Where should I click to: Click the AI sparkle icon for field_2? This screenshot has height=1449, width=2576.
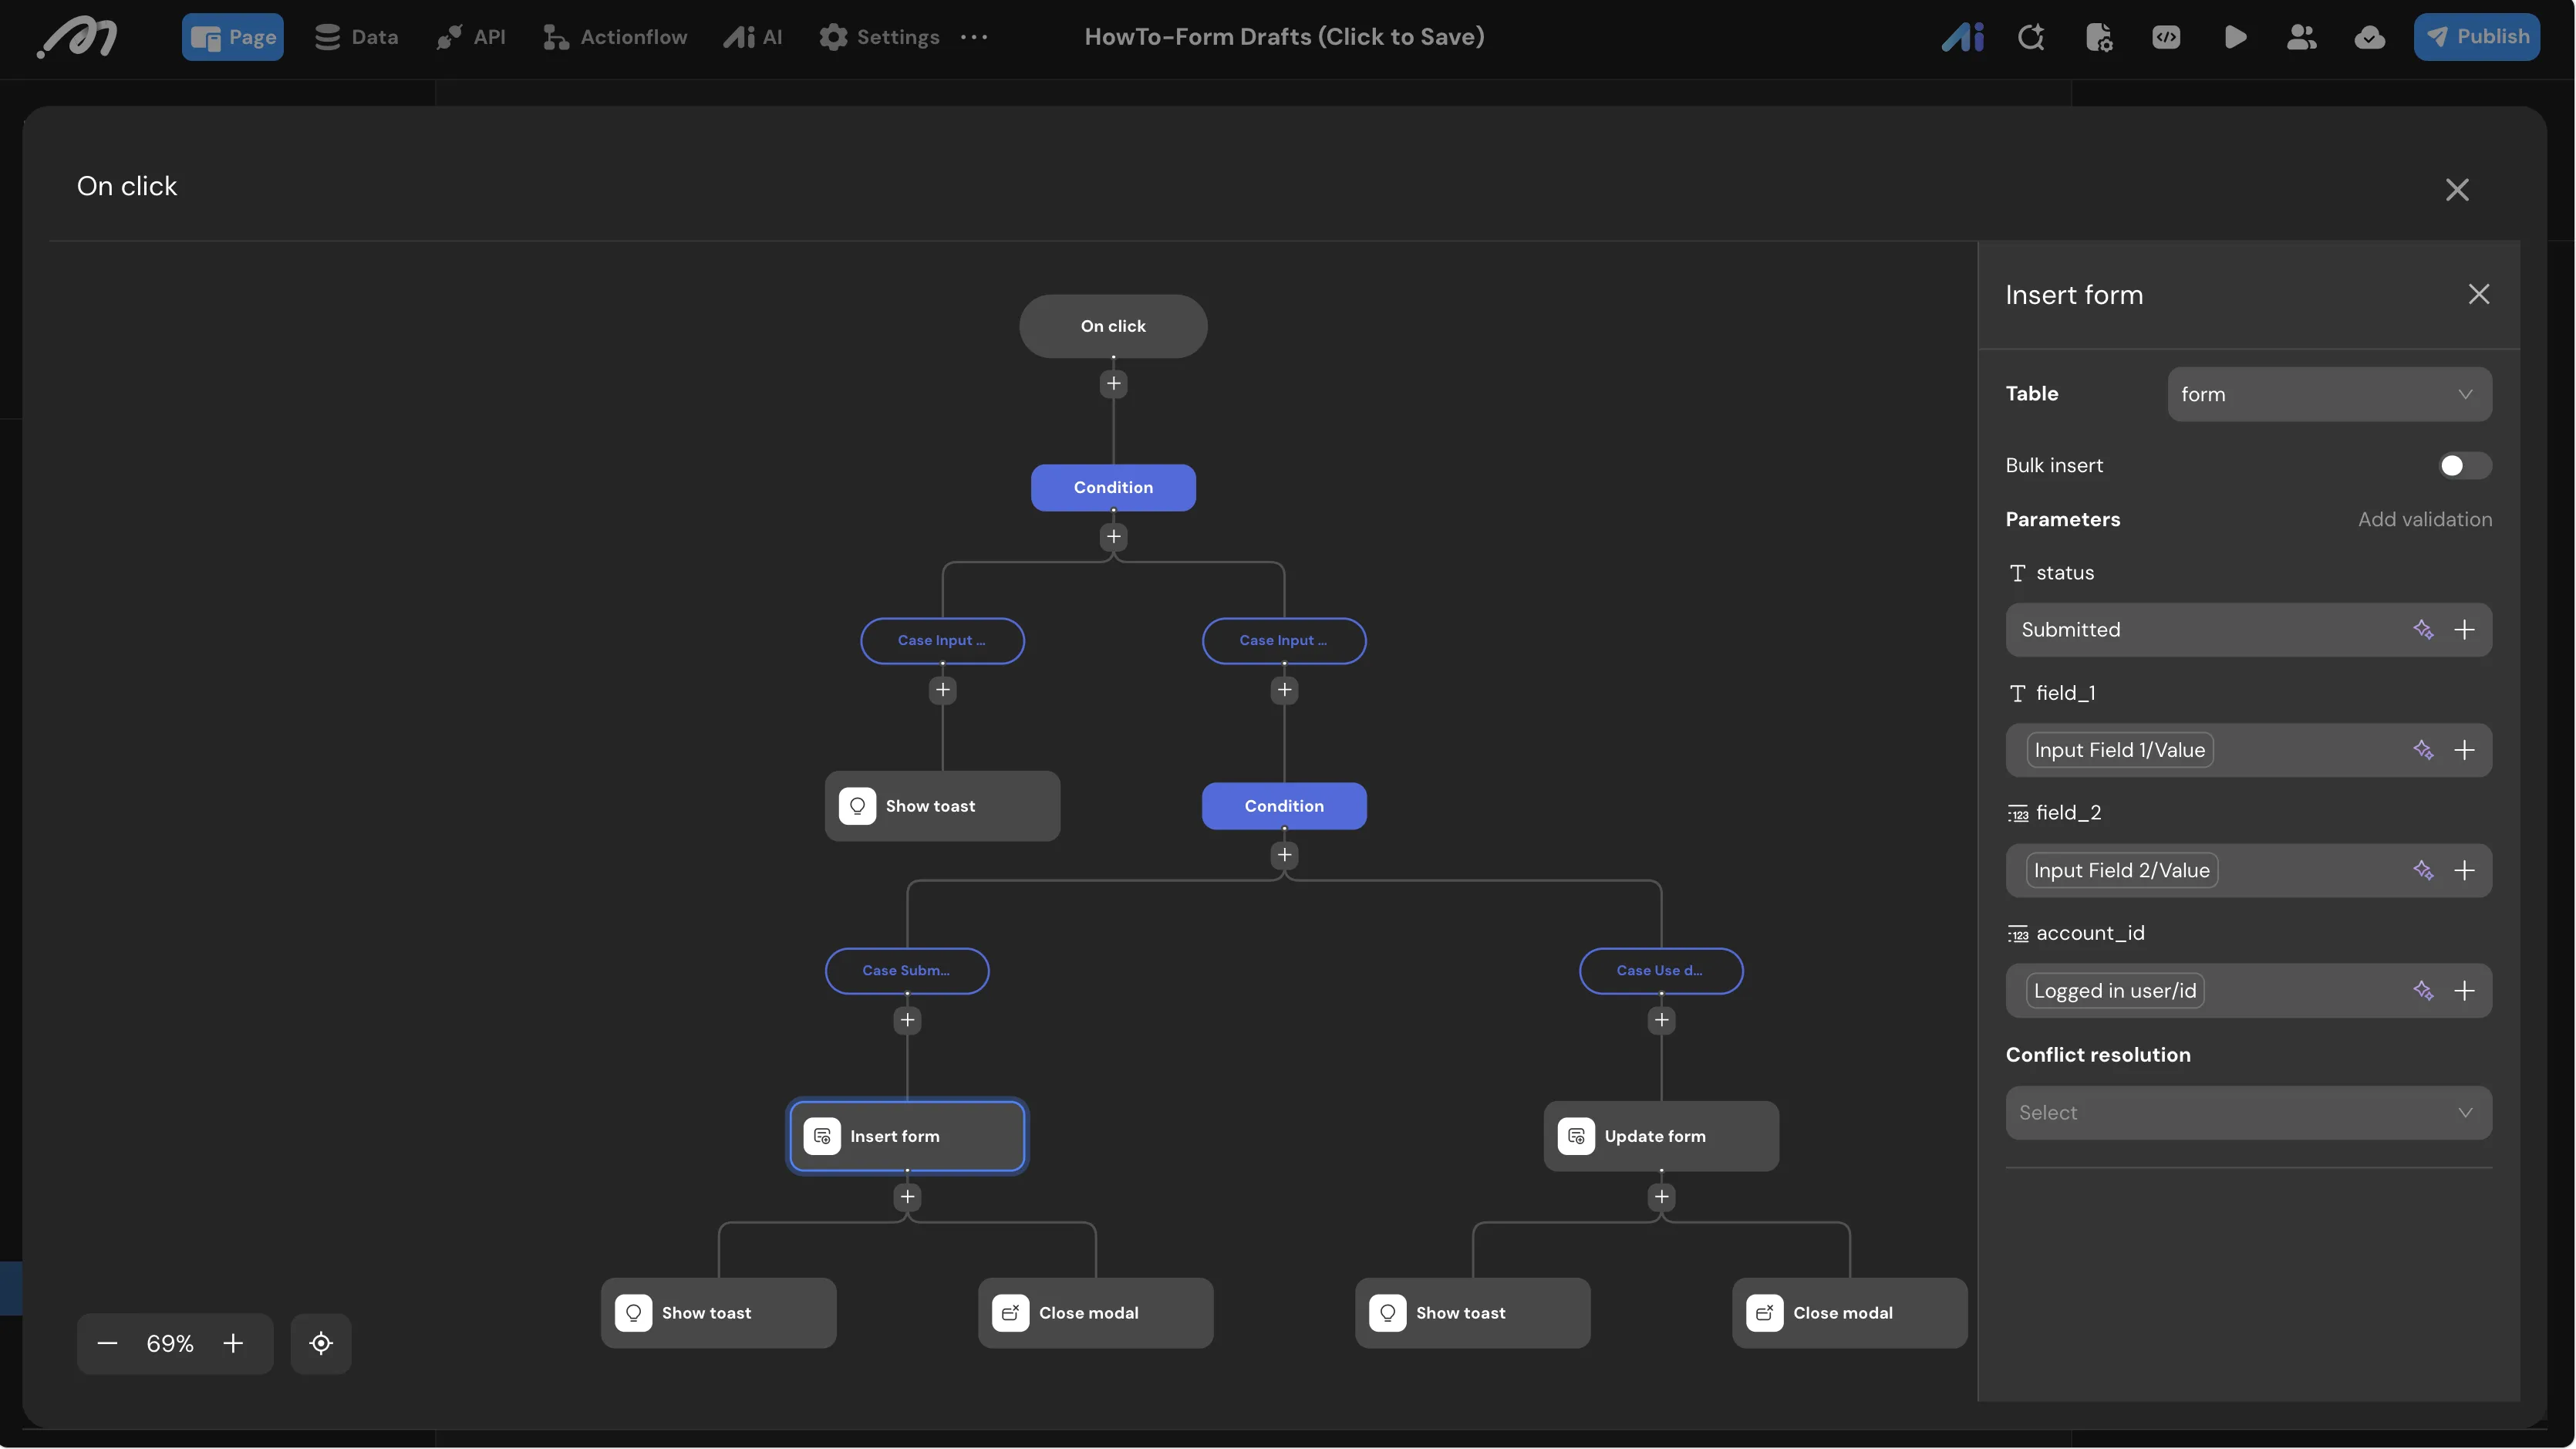[x=2423, y=870]
